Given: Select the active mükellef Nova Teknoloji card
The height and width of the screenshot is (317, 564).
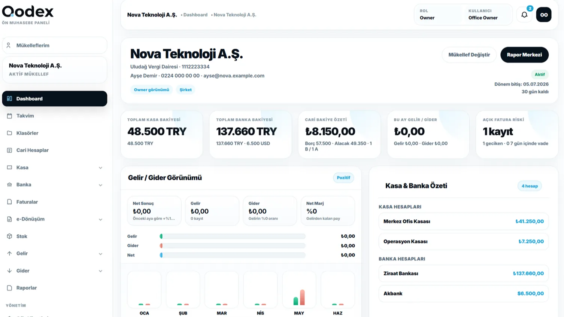Looking at the screenshot, I should point(55,70).
